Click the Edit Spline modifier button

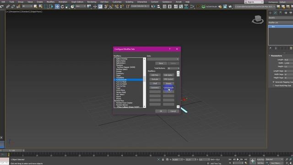tap(168, 75)
